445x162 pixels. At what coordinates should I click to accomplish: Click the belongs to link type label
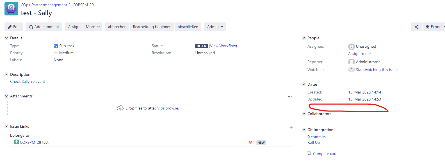(20, 136)
